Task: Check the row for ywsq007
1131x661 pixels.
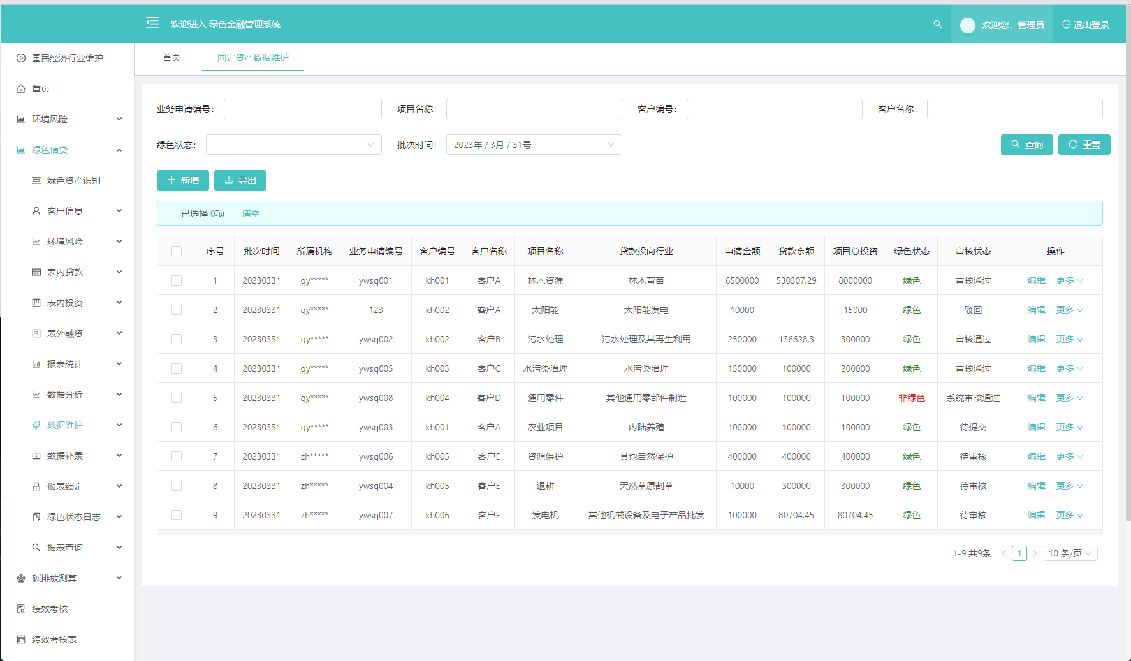Action: (177, 515)
